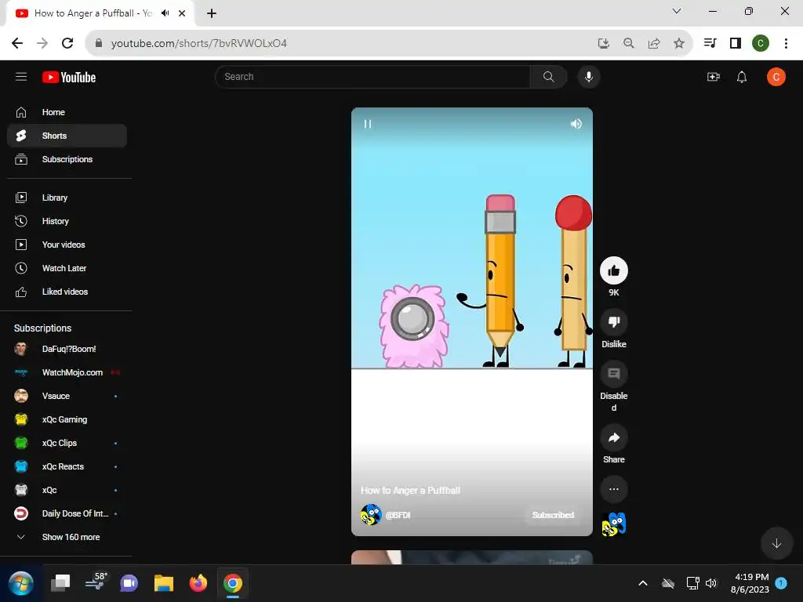The height and width of the screenshot is (602, 803).
Task: Open DaFuq!?Boom! subscription channel
Action: coord(67,349)
